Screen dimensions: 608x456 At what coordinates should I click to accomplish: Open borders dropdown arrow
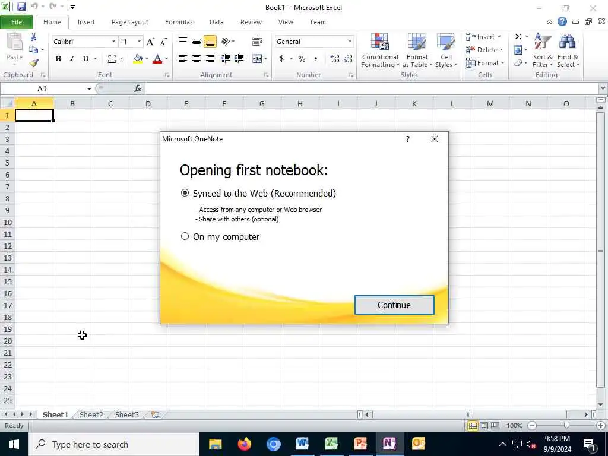[x=121, y=59]
